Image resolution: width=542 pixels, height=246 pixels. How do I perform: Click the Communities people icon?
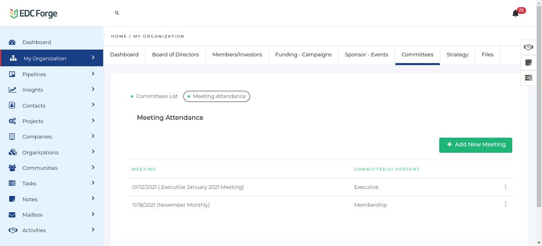click(12, 168)
